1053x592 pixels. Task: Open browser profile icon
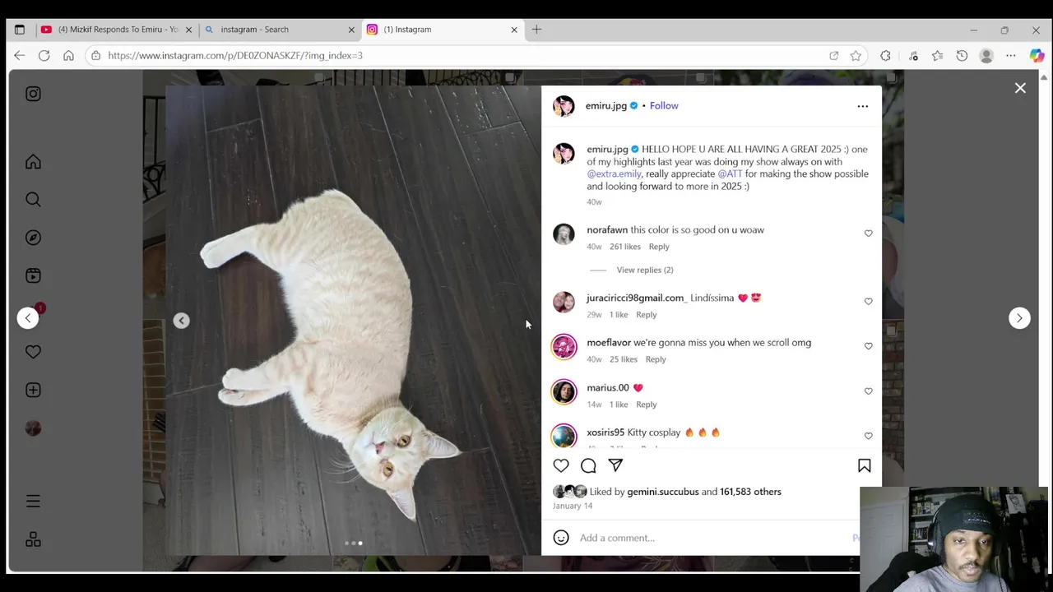click(986, 56)
